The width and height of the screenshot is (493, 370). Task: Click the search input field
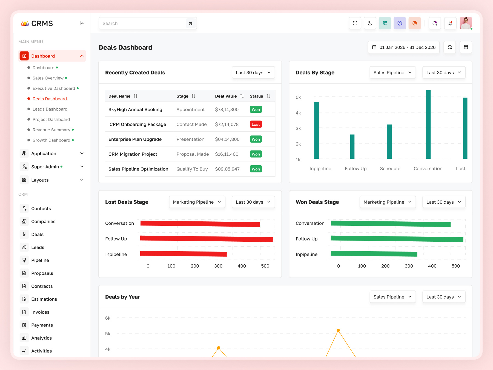click(148, 23)
